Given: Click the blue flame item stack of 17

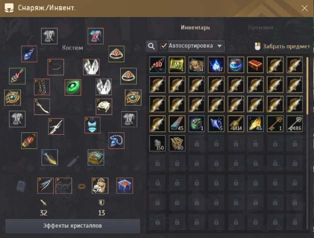Looking at the screenshot, I should 216,65.
